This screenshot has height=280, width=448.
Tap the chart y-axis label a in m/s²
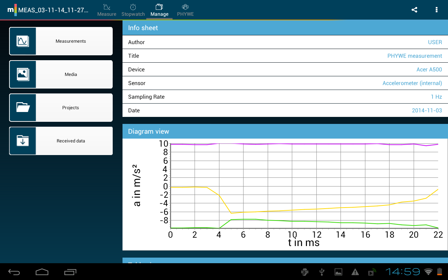tap(136, 185)
